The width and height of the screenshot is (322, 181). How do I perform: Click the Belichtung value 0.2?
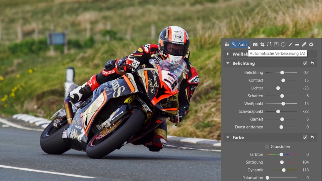point(306,72)
